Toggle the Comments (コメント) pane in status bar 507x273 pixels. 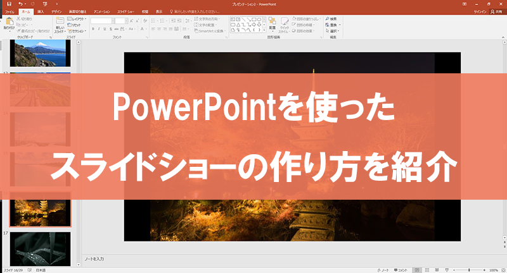(401, 270)
